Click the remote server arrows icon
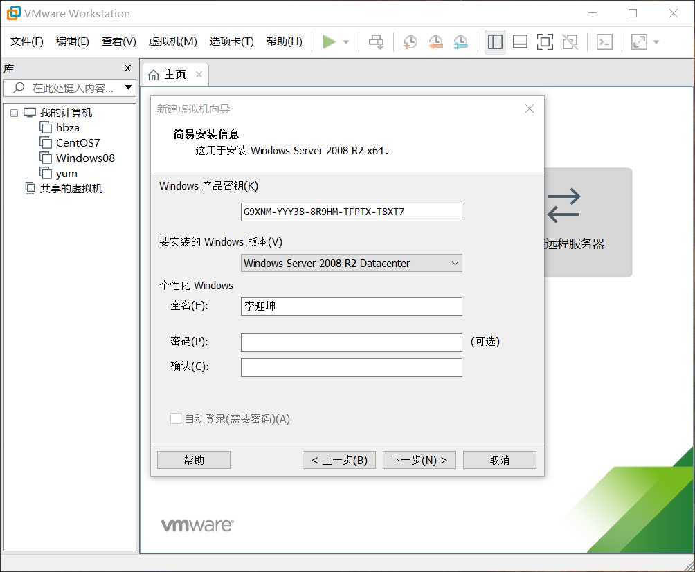The width and height of the screenshot is (695, 572). pos(563,205)
